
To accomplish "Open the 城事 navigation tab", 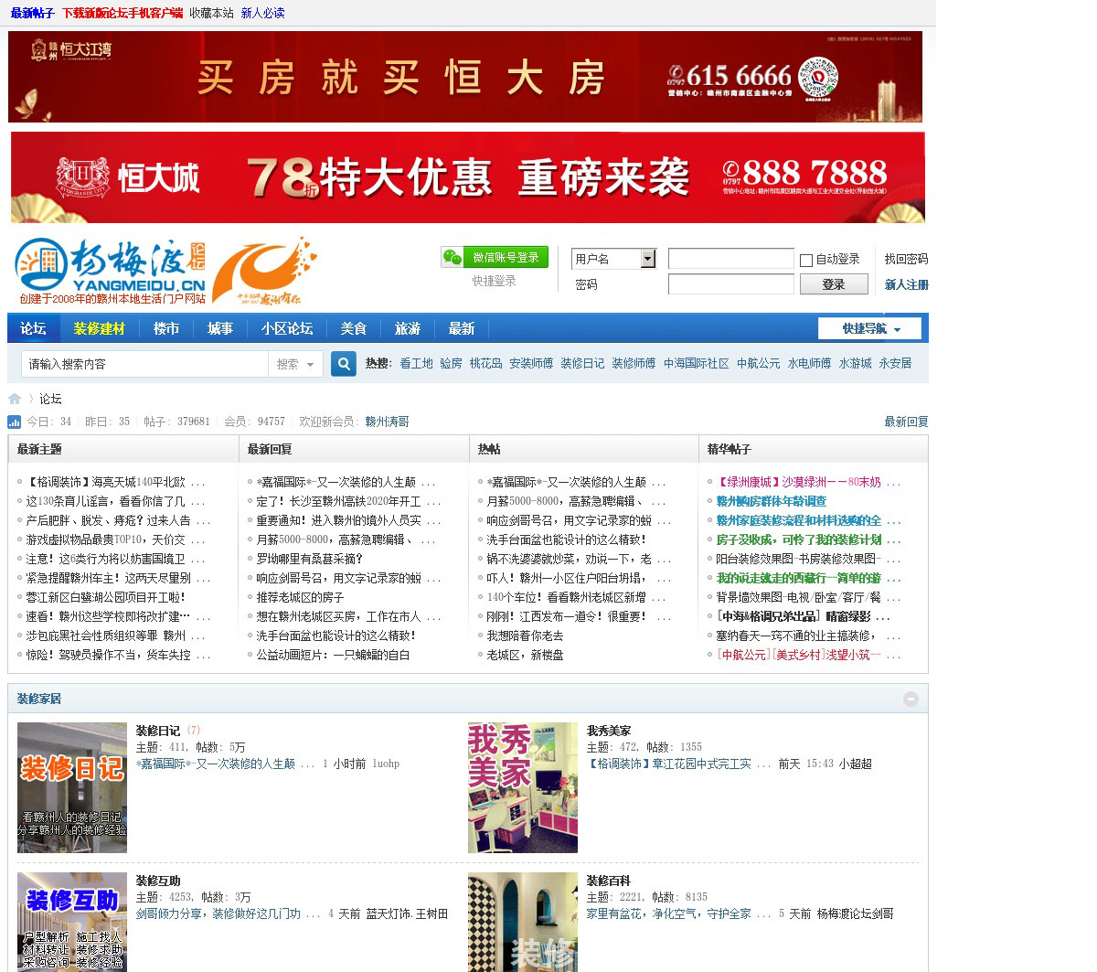I will [x=220, y=329].
